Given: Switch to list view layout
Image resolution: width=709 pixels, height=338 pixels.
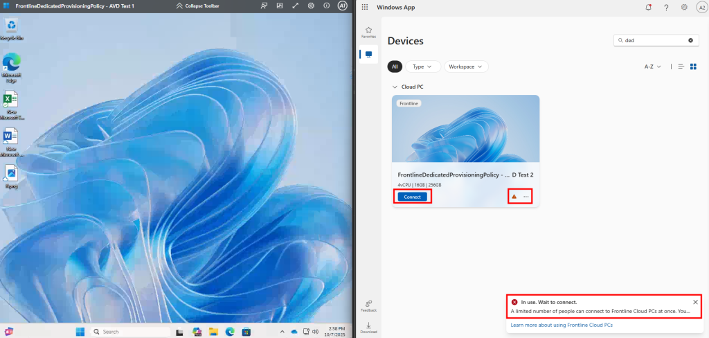Looking at the screenshot, I should pos(681,66).
